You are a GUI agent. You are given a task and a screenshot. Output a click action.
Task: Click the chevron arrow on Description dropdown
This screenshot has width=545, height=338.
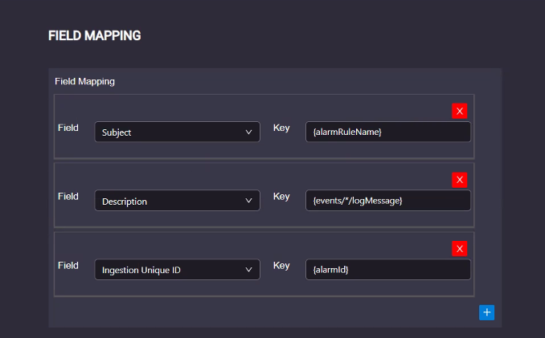pos(248,201)
